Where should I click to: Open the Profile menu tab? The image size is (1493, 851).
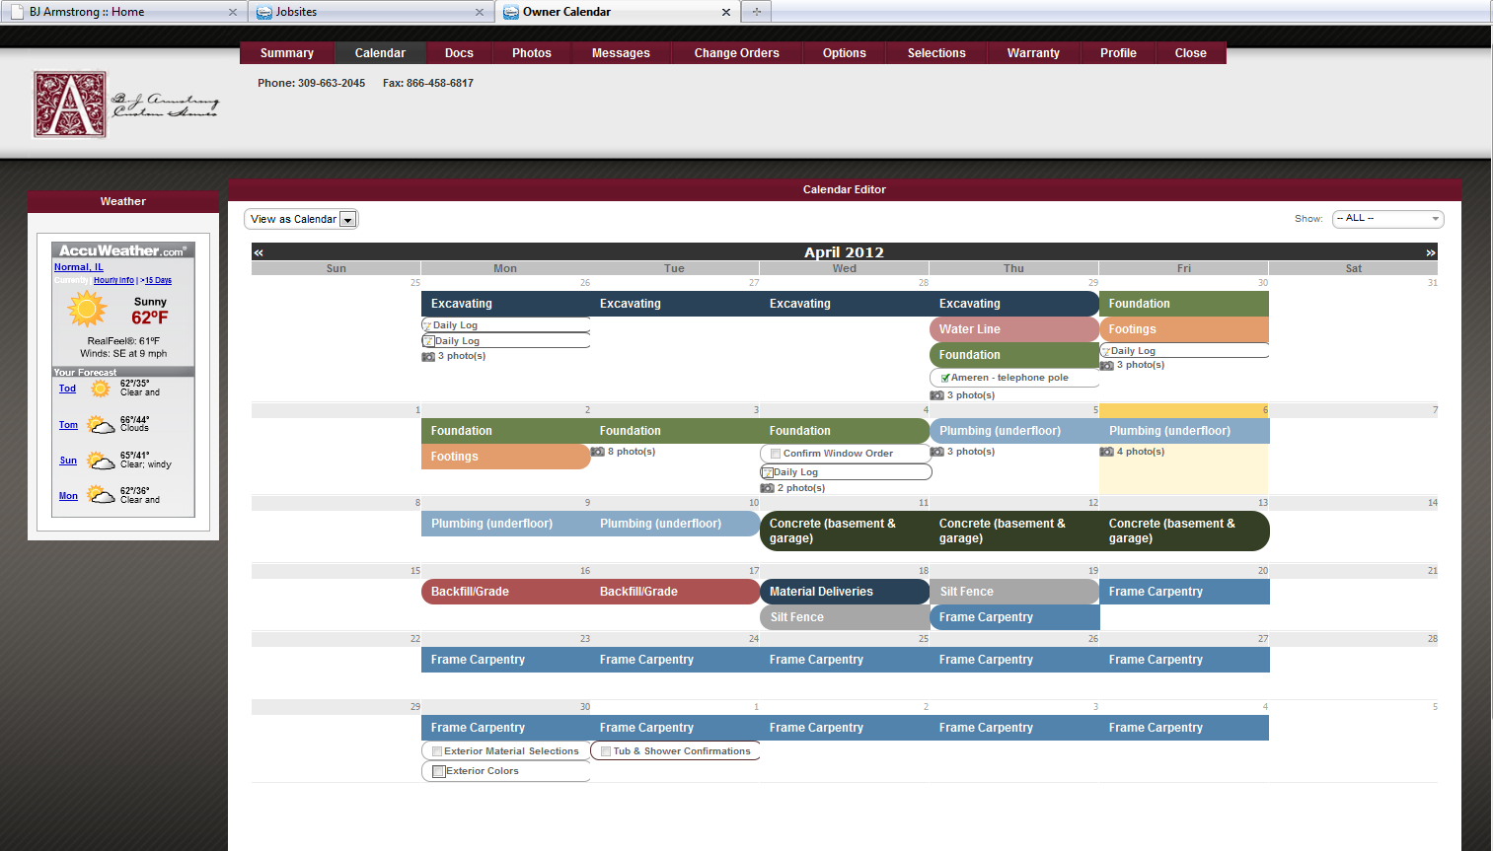pos(1118,53)
